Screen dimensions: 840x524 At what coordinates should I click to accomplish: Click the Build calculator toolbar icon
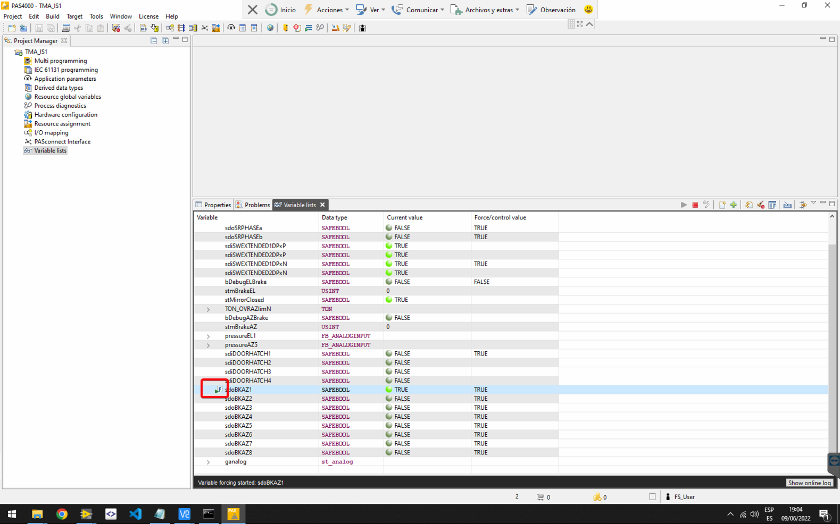tap(65, 28)
